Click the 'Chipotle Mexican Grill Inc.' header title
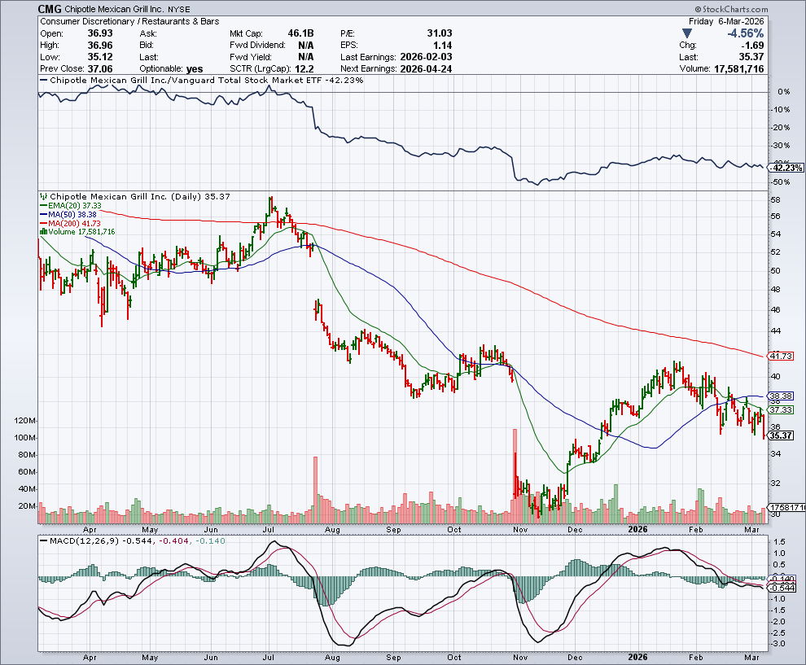Image resolution: width=806 pixels, height=665 pixels. 116,9
